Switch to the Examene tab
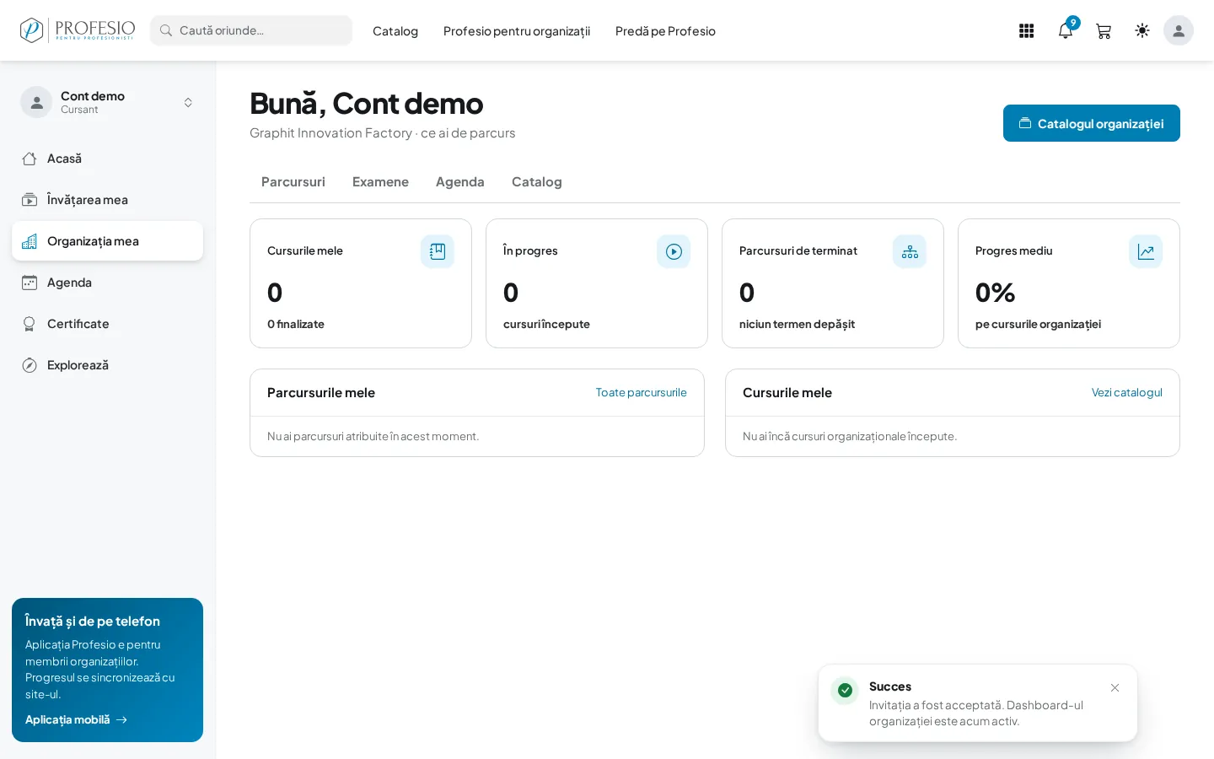The width and height of the screenshot is (1214, 759). pos(380,181)
